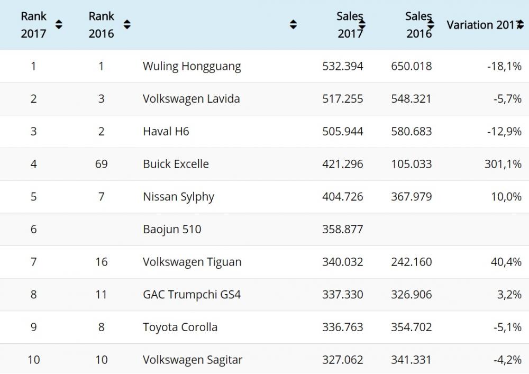Click the Volkswagen Lavida model name
Image resolution: width=529 pixels, height=374 pixels.
pos(191,99)
